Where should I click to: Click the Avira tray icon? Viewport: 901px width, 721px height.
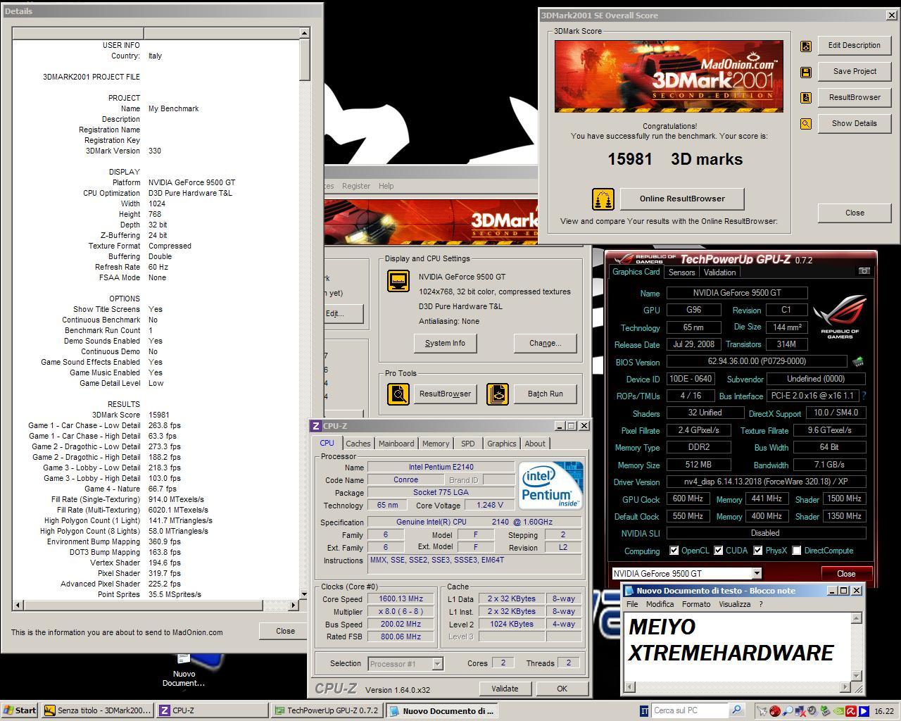coord(850,711)
